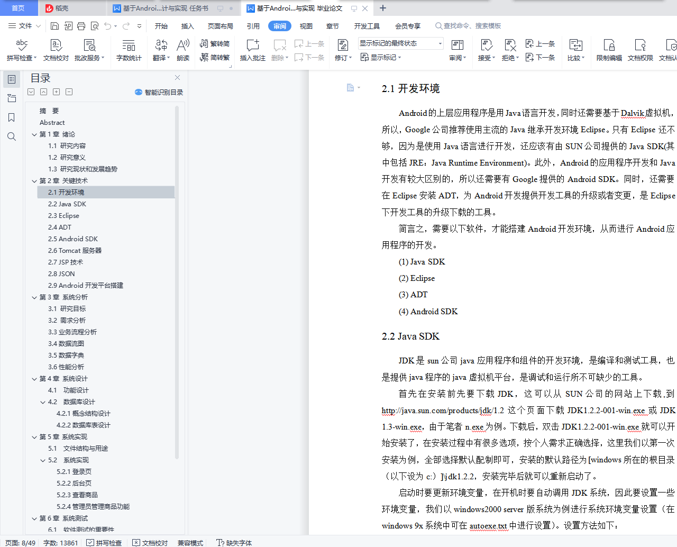The image size is (677, 547).
Task: Jump to 2.6 Tomcat 服务器 in outline
Action: 75,251
